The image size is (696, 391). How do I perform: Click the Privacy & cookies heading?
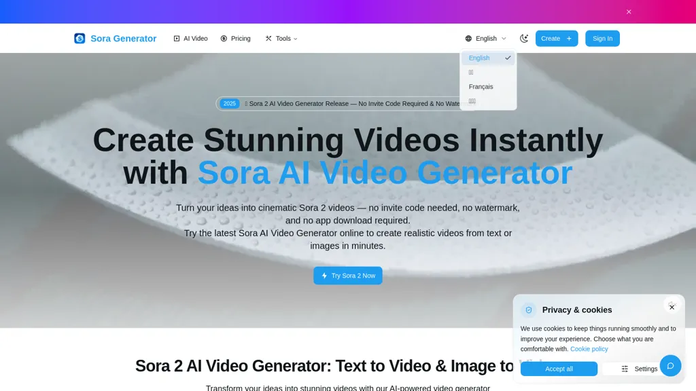[x=577, y=310]
